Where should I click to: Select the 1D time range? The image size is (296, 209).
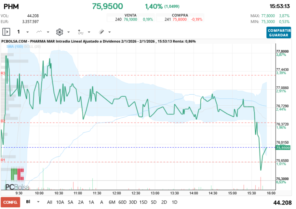174,202
